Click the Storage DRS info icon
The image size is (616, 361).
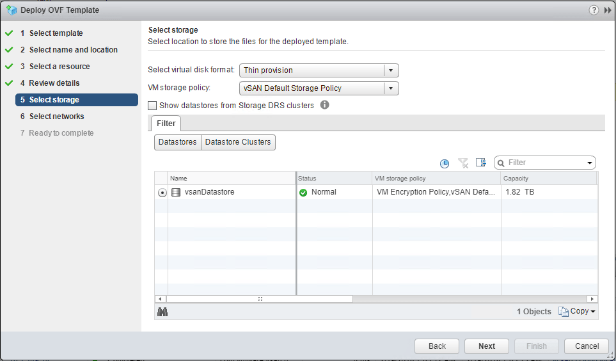324,105
